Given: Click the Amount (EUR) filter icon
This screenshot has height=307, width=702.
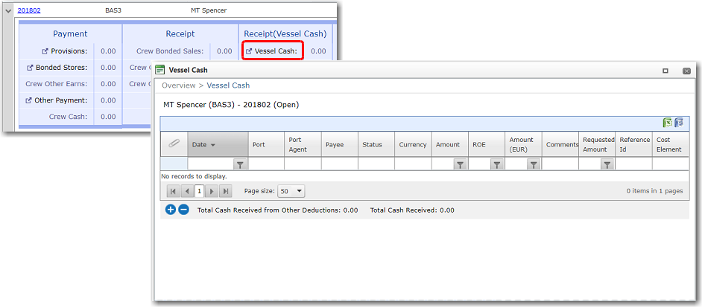Looking at the screenshot, I should pyautogui.click(x=533, y=164).
